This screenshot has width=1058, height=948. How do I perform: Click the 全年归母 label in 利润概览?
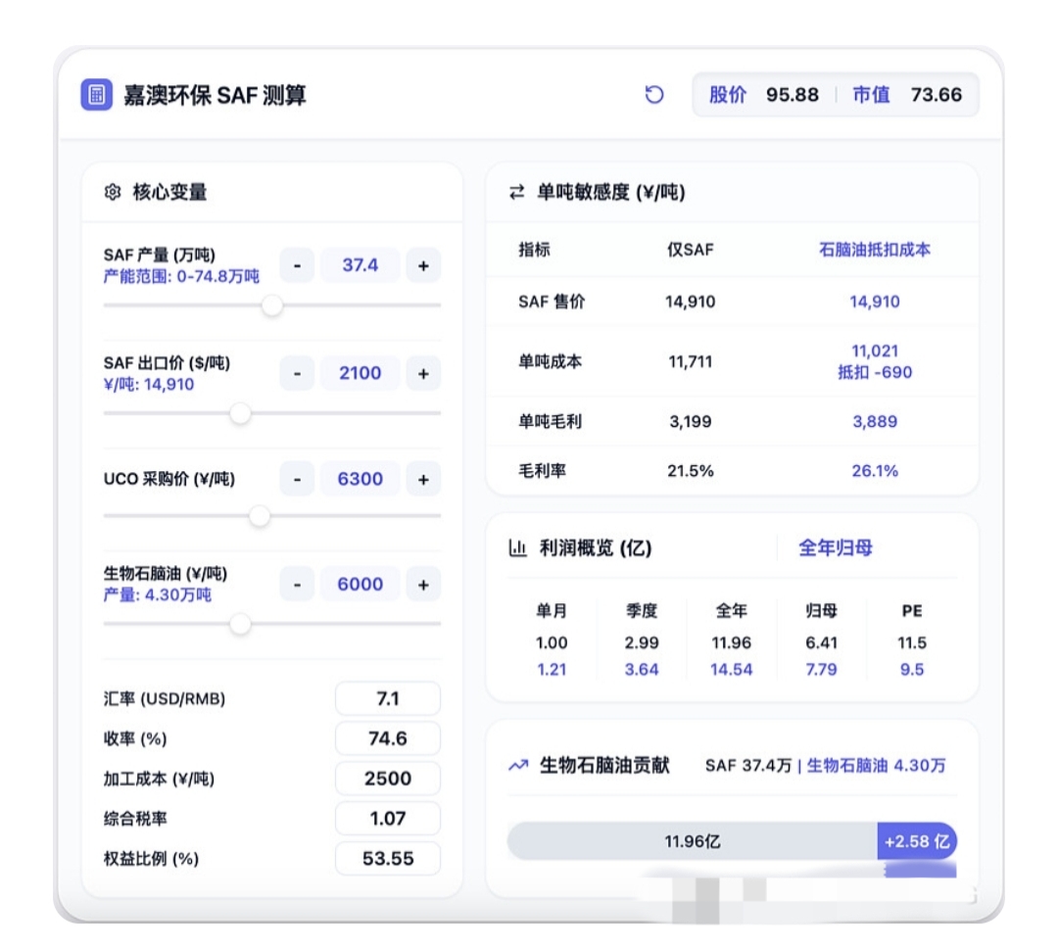(836, 547)
